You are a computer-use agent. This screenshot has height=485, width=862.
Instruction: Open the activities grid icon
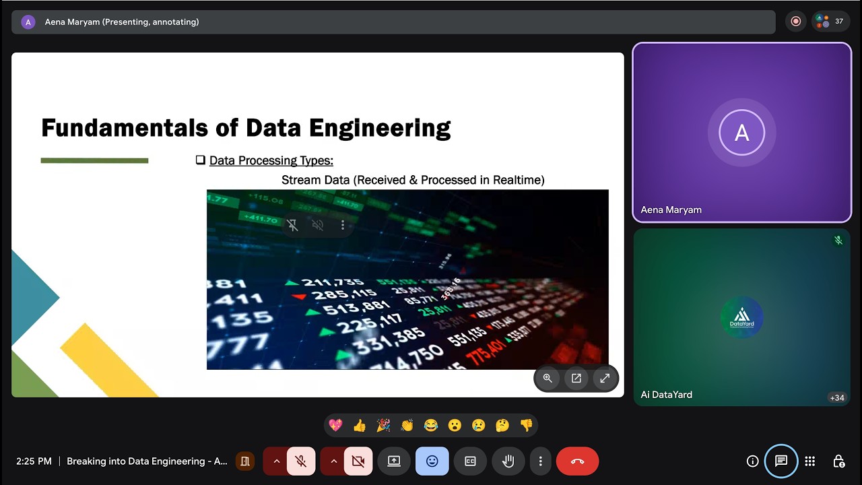click(x=810, y=461)
